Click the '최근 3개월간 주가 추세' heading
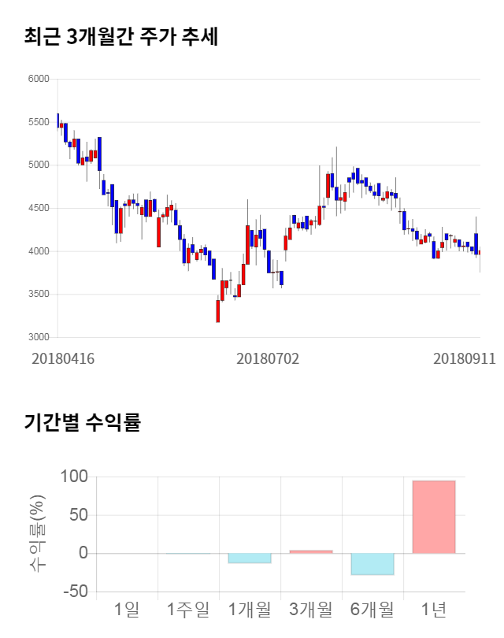504x638 pixels. point(120,37)
